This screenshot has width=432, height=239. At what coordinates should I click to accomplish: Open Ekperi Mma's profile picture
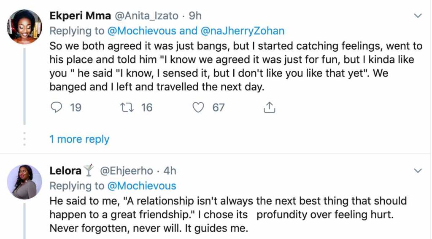coord(24,27)
